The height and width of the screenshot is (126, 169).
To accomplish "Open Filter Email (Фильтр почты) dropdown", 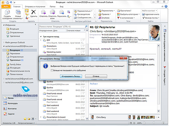I will pos(151,18).
